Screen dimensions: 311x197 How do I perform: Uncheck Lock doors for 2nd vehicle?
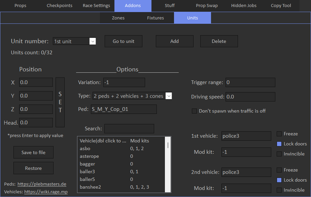pos(279,180)
